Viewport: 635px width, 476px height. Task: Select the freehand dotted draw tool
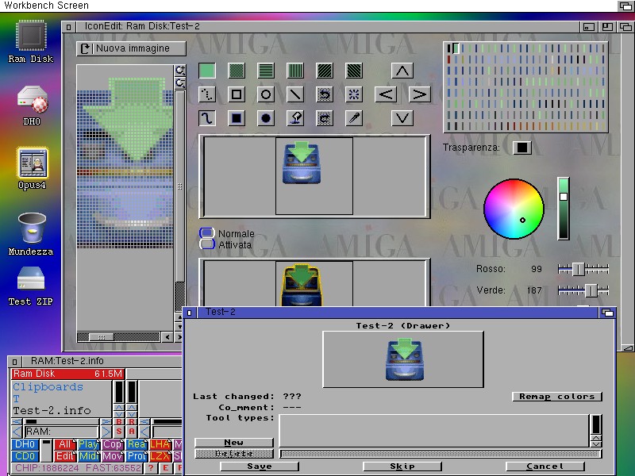pyautogui.click(x=206, y=94)
